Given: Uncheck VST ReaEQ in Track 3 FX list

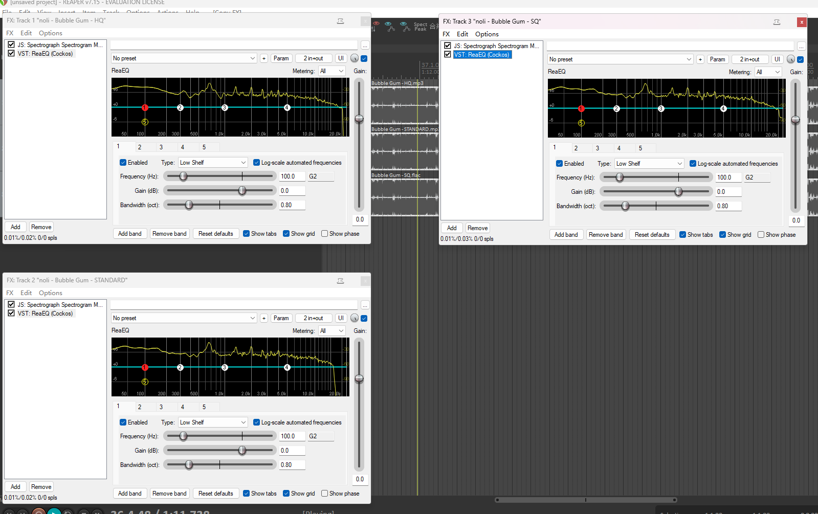Looking at the screenshot, I should click(448, 54).
